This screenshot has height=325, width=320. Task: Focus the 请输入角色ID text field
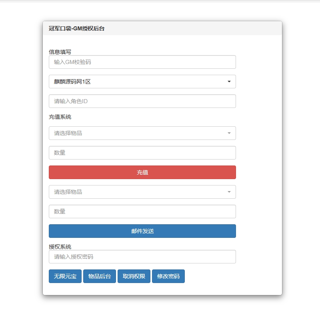click(142, 101)
